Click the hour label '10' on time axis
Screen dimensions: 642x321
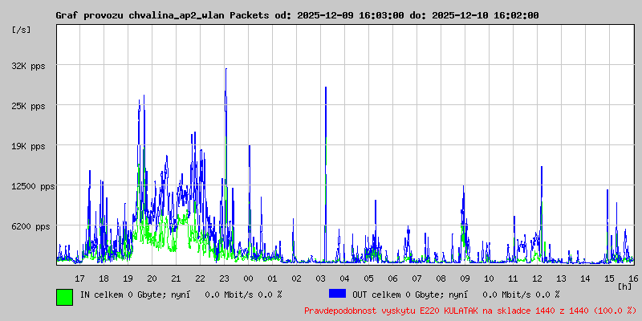(x=489, y=278)
